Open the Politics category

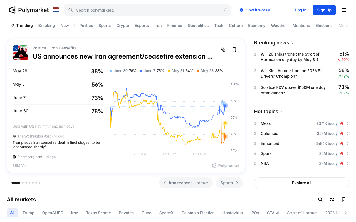click(x=86, y=26)
